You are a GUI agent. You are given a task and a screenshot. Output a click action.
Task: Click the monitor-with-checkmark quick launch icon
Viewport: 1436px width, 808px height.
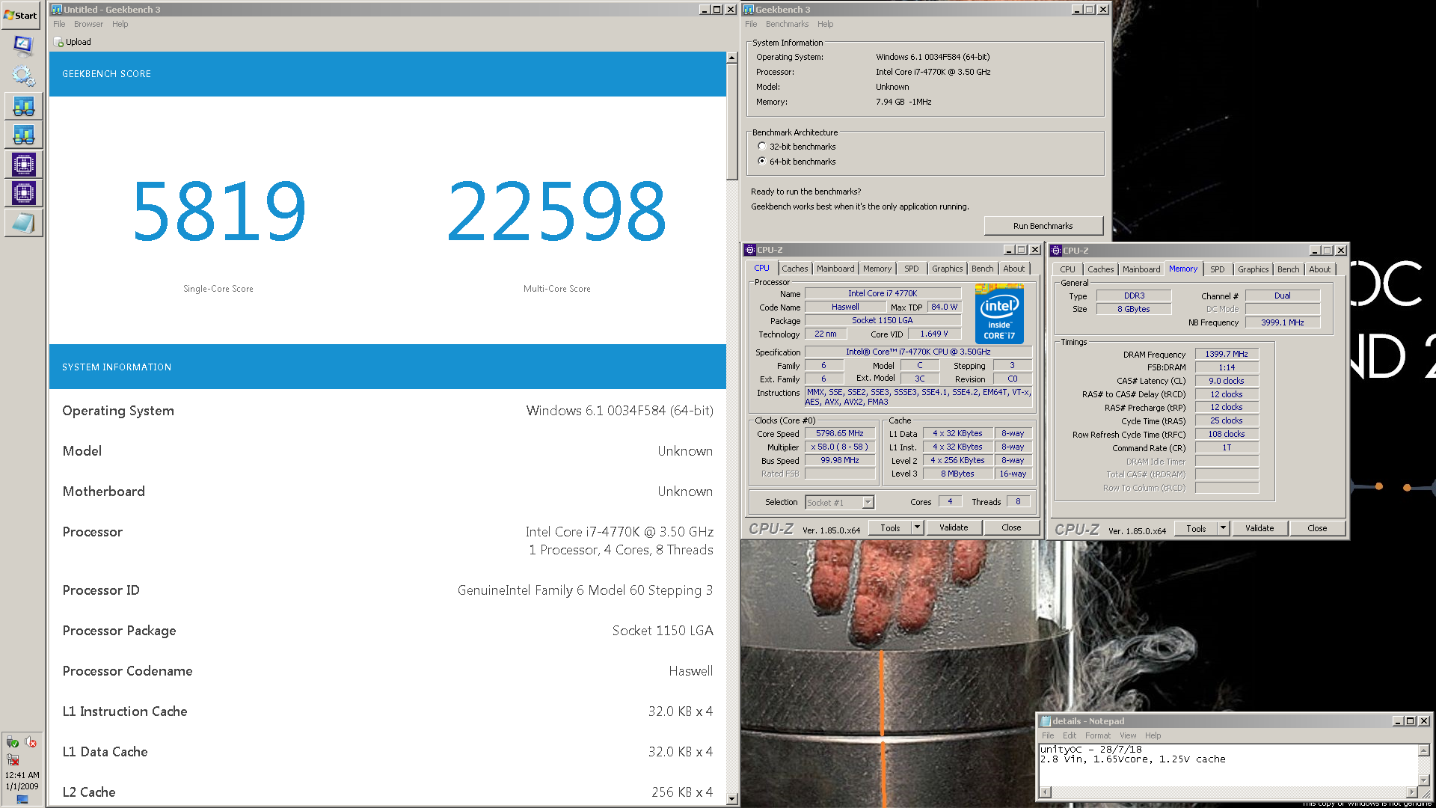coord(23,45)
